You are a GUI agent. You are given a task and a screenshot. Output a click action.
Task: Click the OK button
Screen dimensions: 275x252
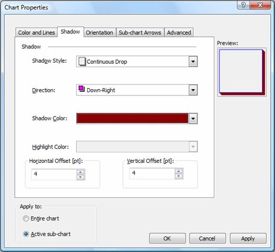tap(167, 238)
